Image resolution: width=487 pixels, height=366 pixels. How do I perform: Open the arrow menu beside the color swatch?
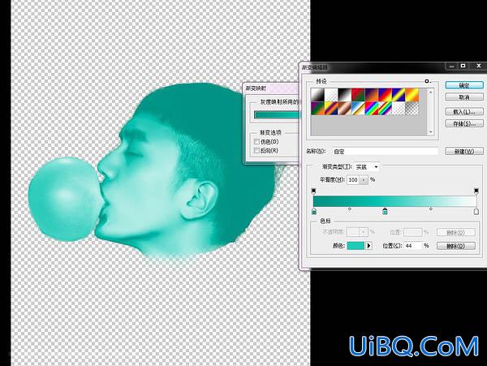pos(368,246)
